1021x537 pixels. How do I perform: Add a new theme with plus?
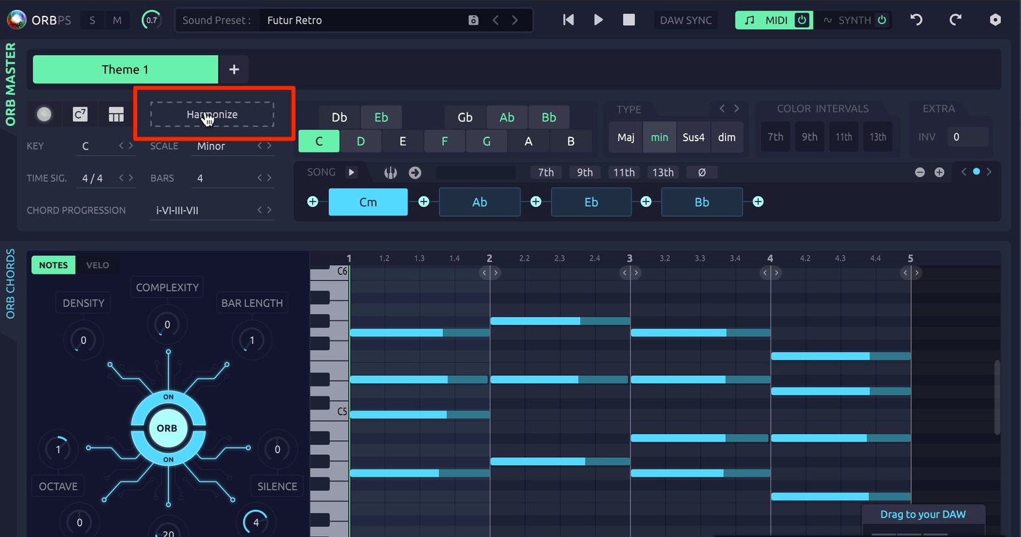click(x=233, y=70)
